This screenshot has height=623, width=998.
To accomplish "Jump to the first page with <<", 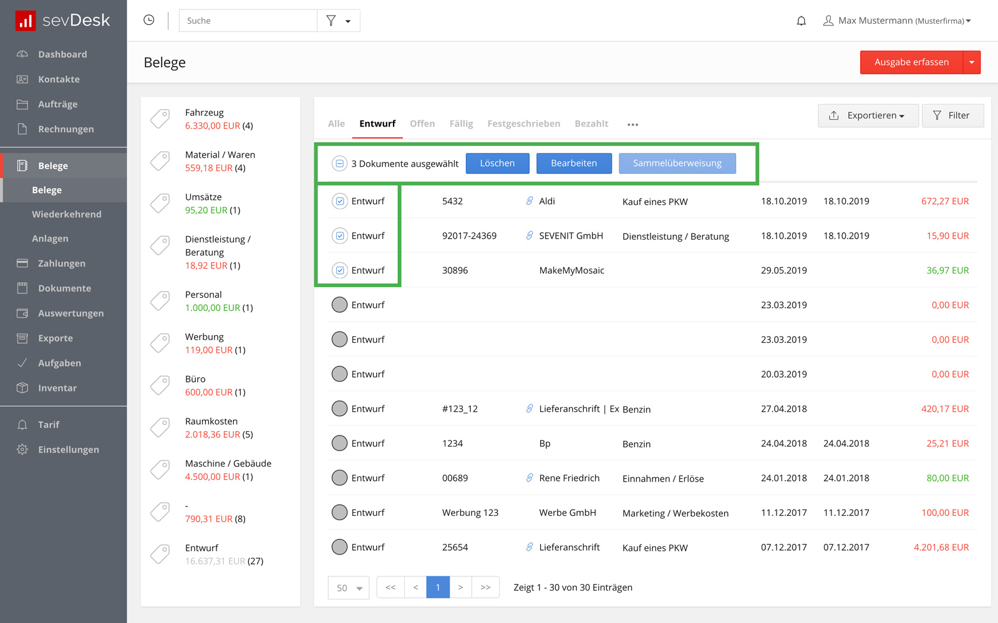I will (x=390, y=587).
